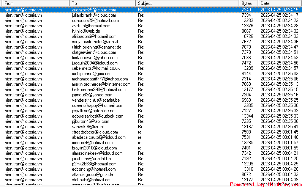Click the byte size 13233
302x187 pixels.
(x=247, y=20)
